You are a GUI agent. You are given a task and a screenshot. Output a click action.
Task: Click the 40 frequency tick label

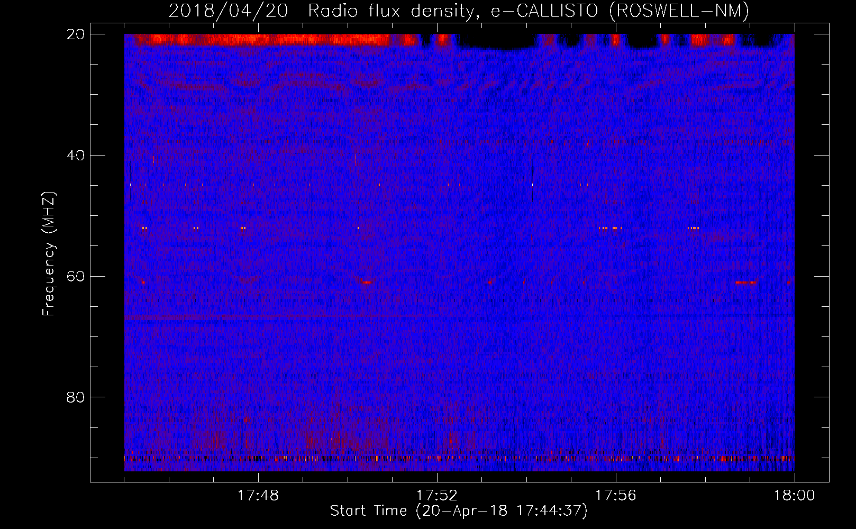tap(76, 156)
